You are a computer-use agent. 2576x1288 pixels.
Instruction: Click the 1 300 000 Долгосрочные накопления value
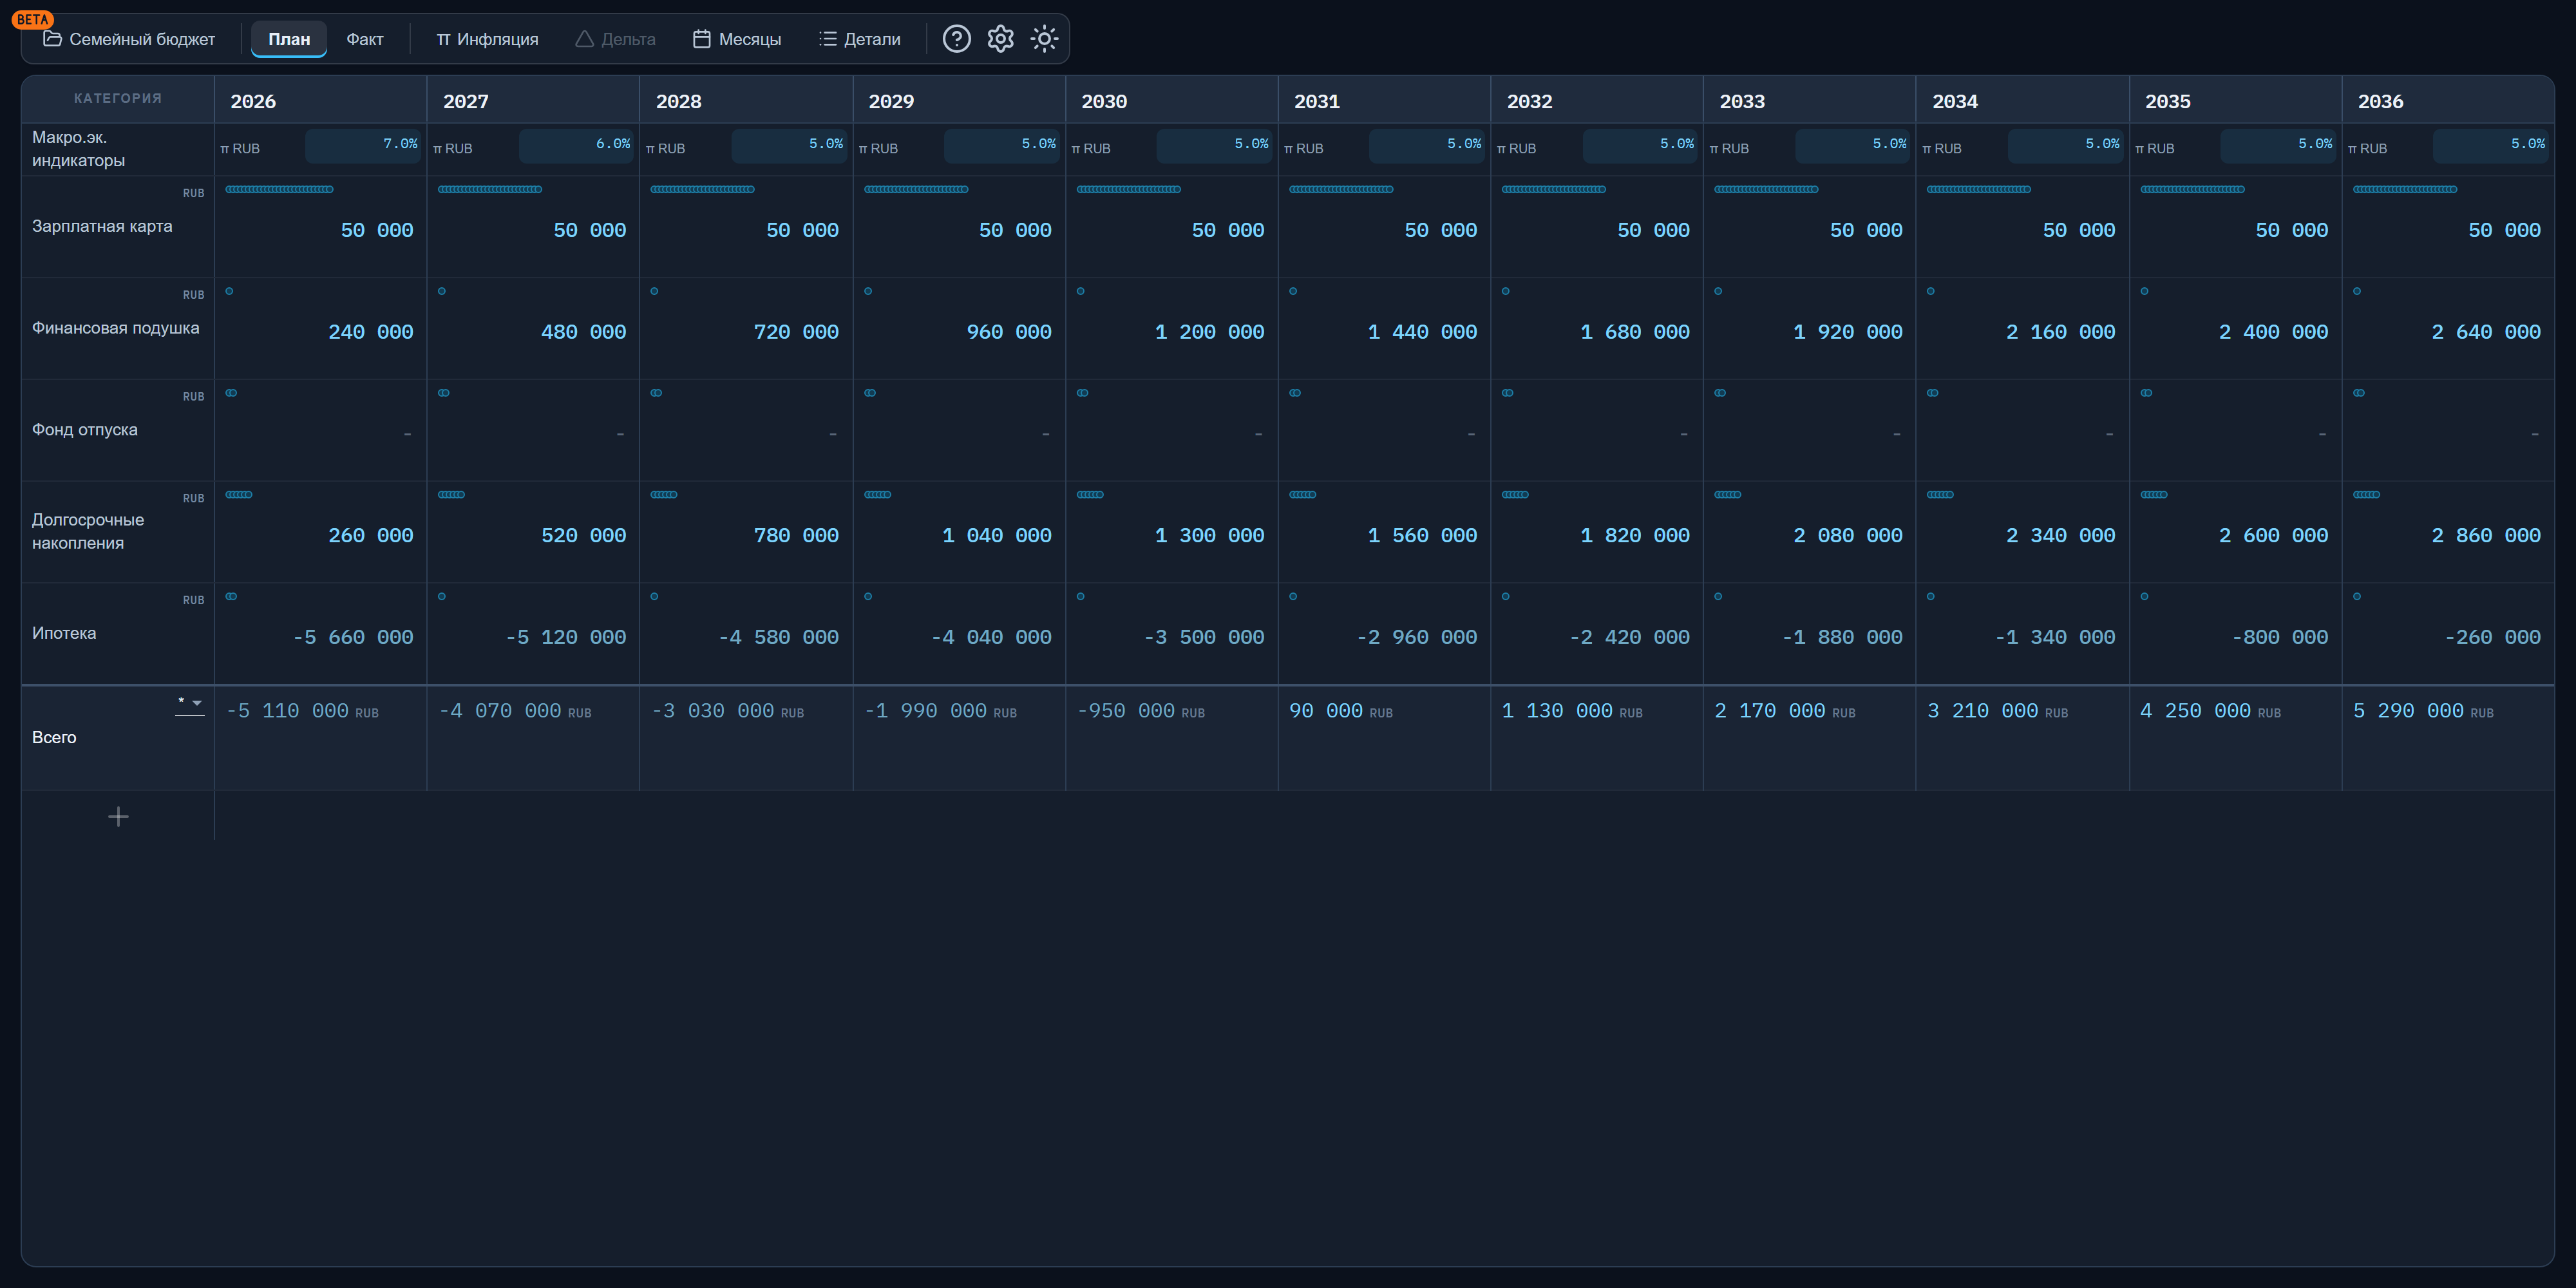(x=1209, y=535)
